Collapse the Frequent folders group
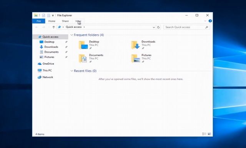The image size is (246, 148). click(72, 35)
